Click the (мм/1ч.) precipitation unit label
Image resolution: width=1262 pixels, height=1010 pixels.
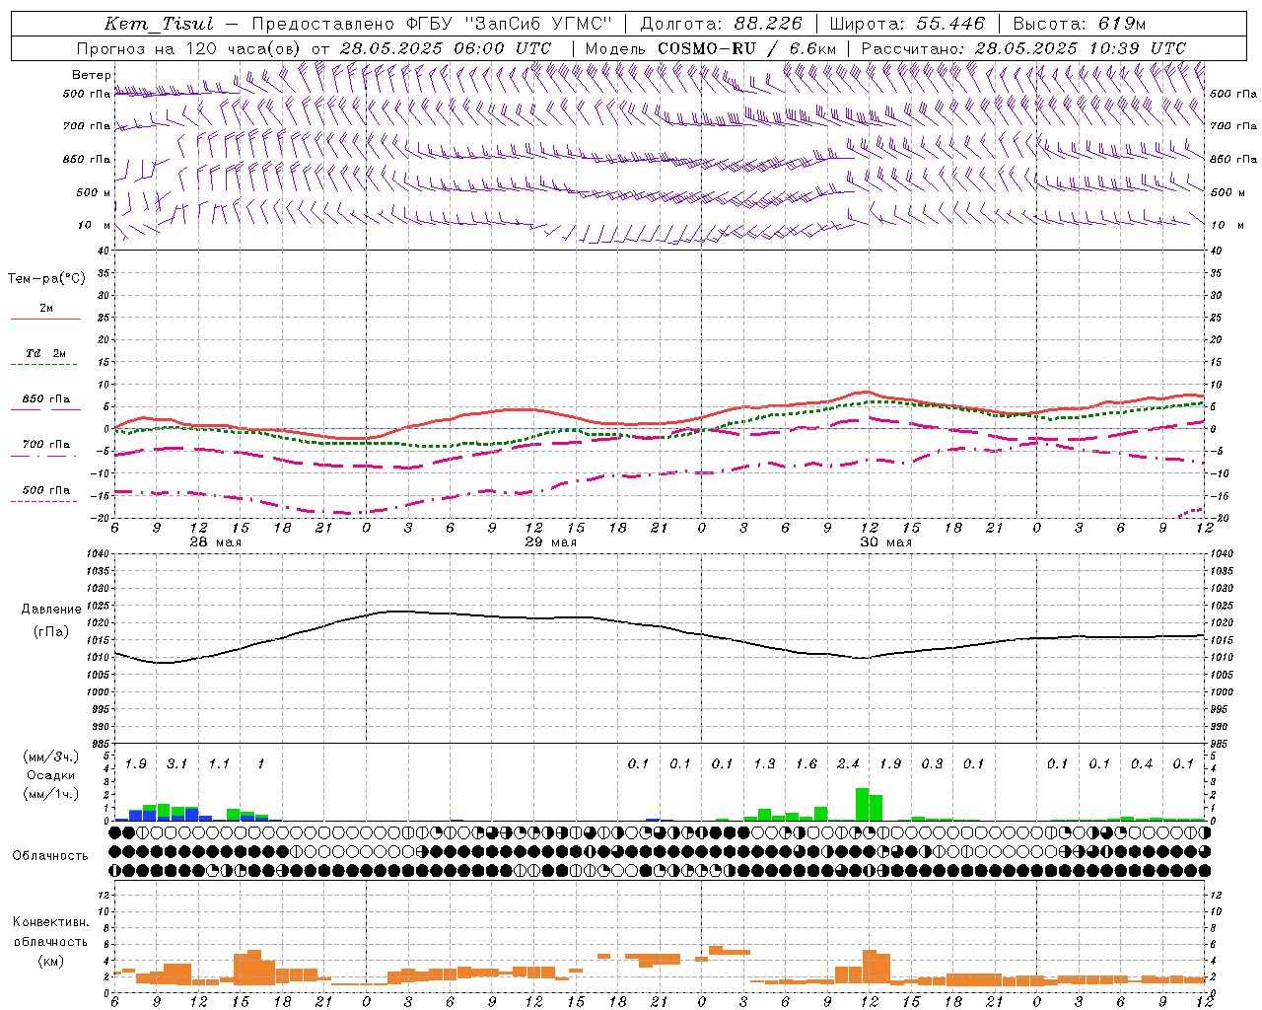[50, 793]
